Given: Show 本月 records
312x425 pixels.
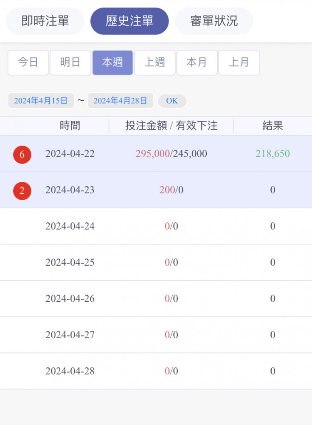Looking at the screenshot, I should pos(197,62).
